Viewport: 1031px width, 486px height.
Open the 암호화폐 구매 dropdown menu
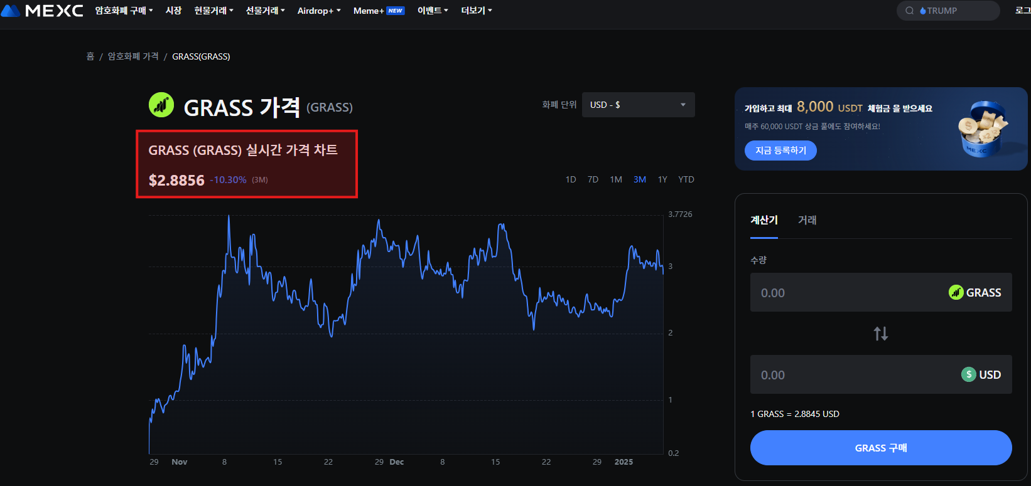coord(124,11)
